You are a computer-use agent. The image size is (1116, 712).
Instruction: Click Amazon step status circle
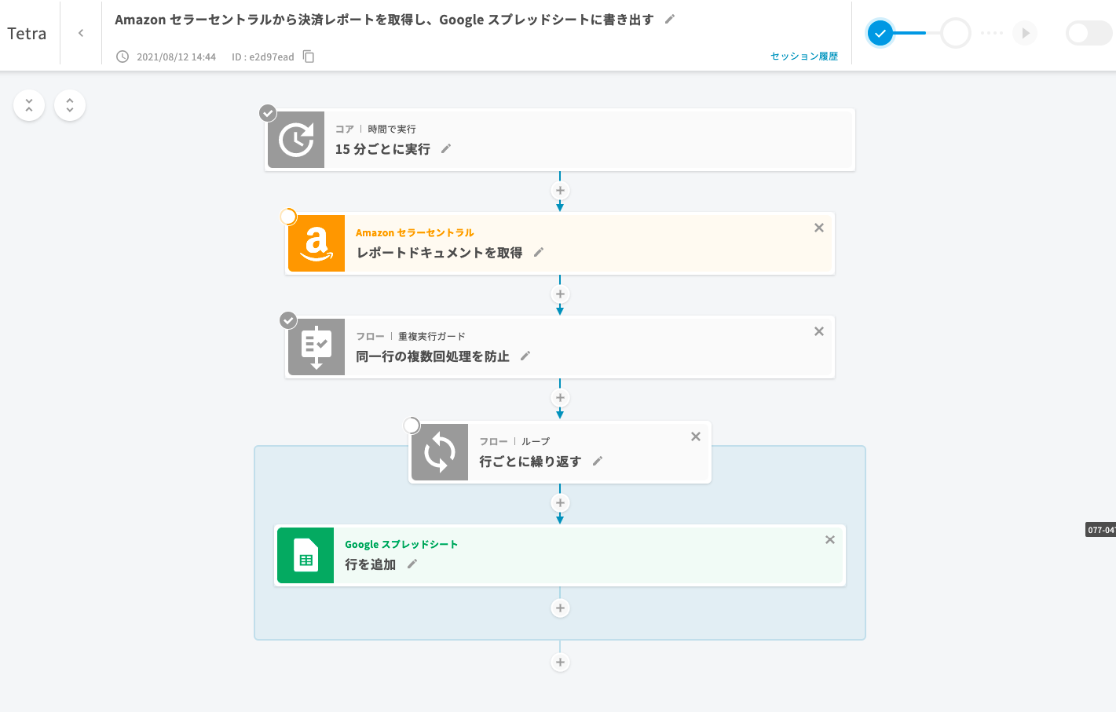point(288,217)
